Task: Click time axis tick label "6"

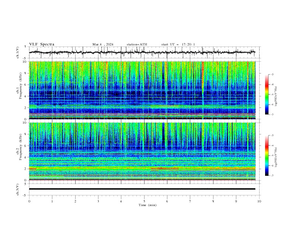Action: tap(167, 201)
